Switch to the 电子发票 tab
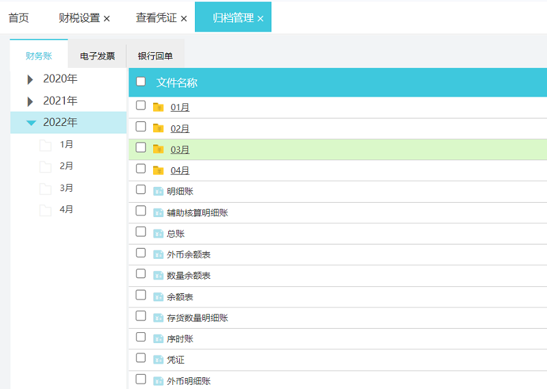 click(97, 56)
